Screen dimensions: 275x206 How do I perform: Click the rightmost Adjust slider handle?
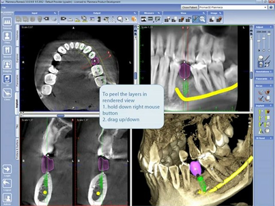point(269,34)
